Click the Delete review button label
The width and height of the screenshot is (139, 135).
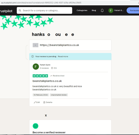[x=49, y=102]
